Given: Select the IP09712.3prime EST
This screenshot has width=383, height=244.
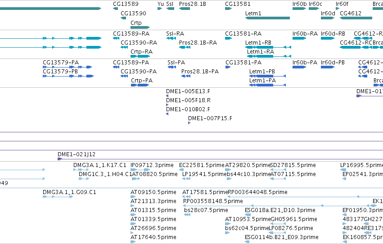Looking at the screenshot, I should [x=140, y=170].
